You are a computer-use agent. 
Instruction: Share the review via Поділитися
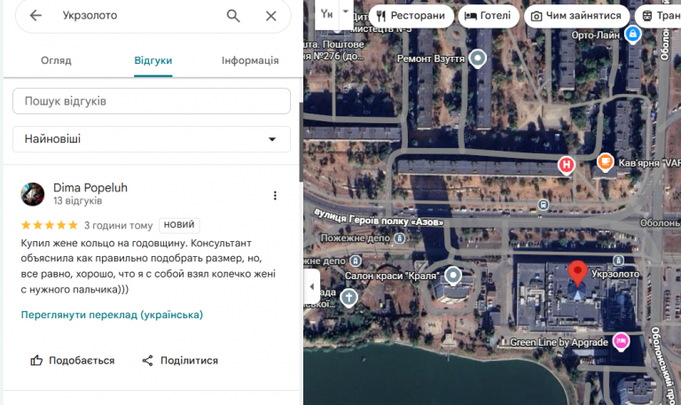coord(180,361)
